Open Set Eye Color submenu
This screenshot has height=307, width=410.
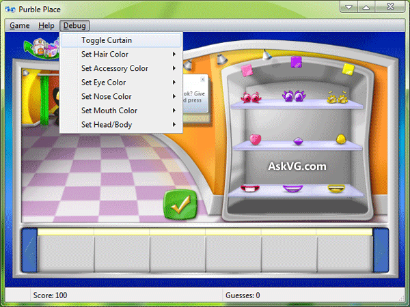(x=121, y=83)
